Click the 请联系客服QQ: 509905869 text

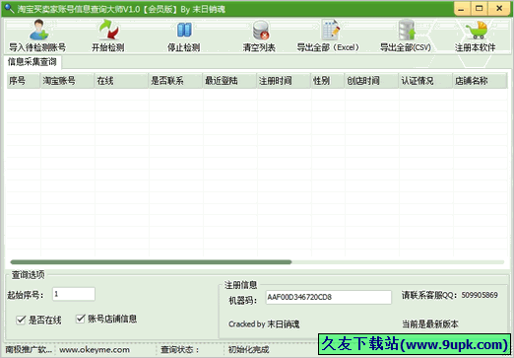[x=450, y=295]
